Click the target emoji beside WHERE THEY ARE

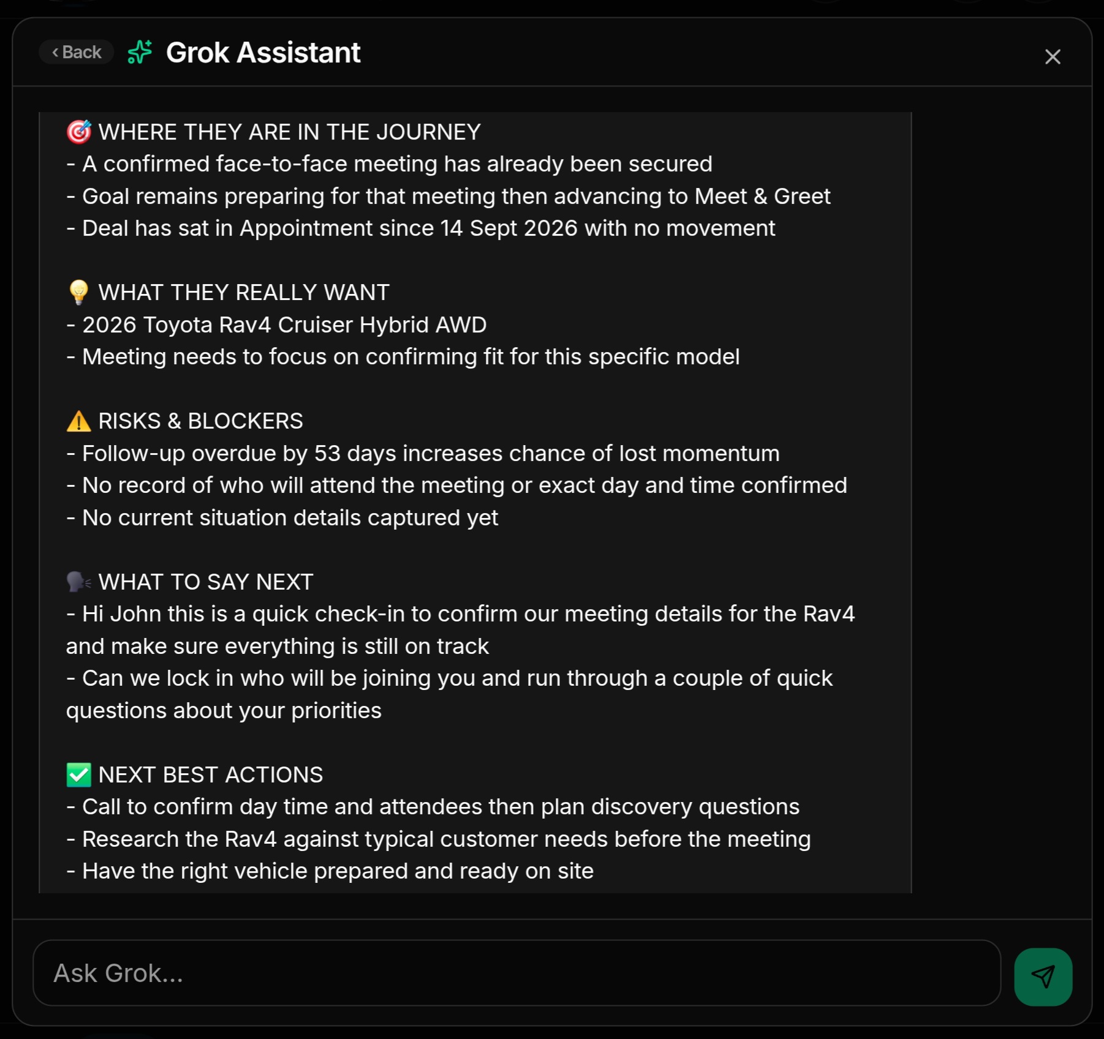(79, 132)
